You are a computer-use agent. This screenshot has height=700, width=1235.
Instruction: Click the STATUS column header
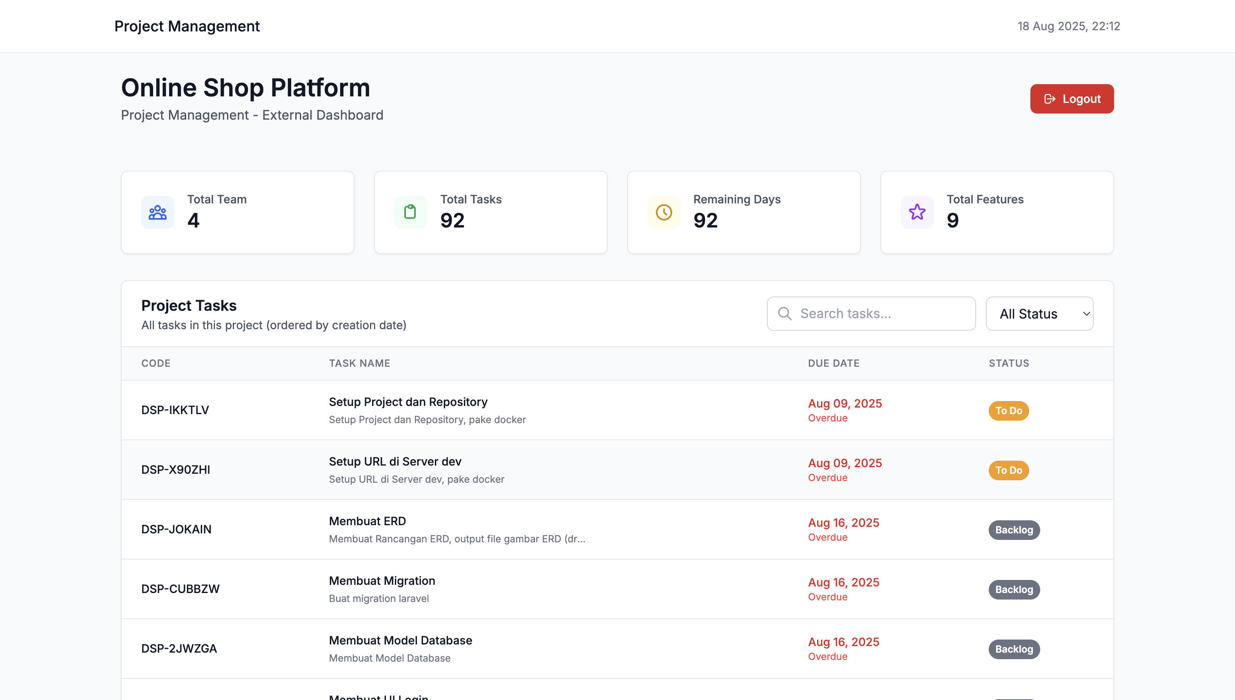coord(1009,363)
